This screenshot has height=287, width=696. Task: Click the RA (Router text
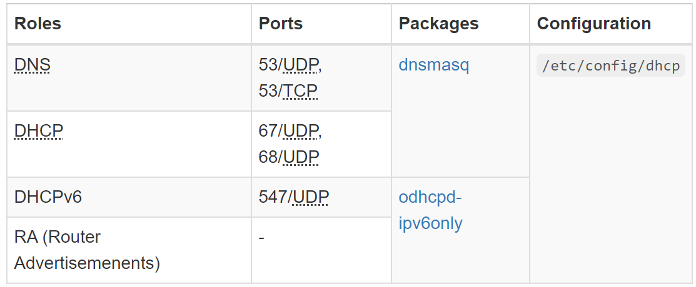tap(58, 237)
